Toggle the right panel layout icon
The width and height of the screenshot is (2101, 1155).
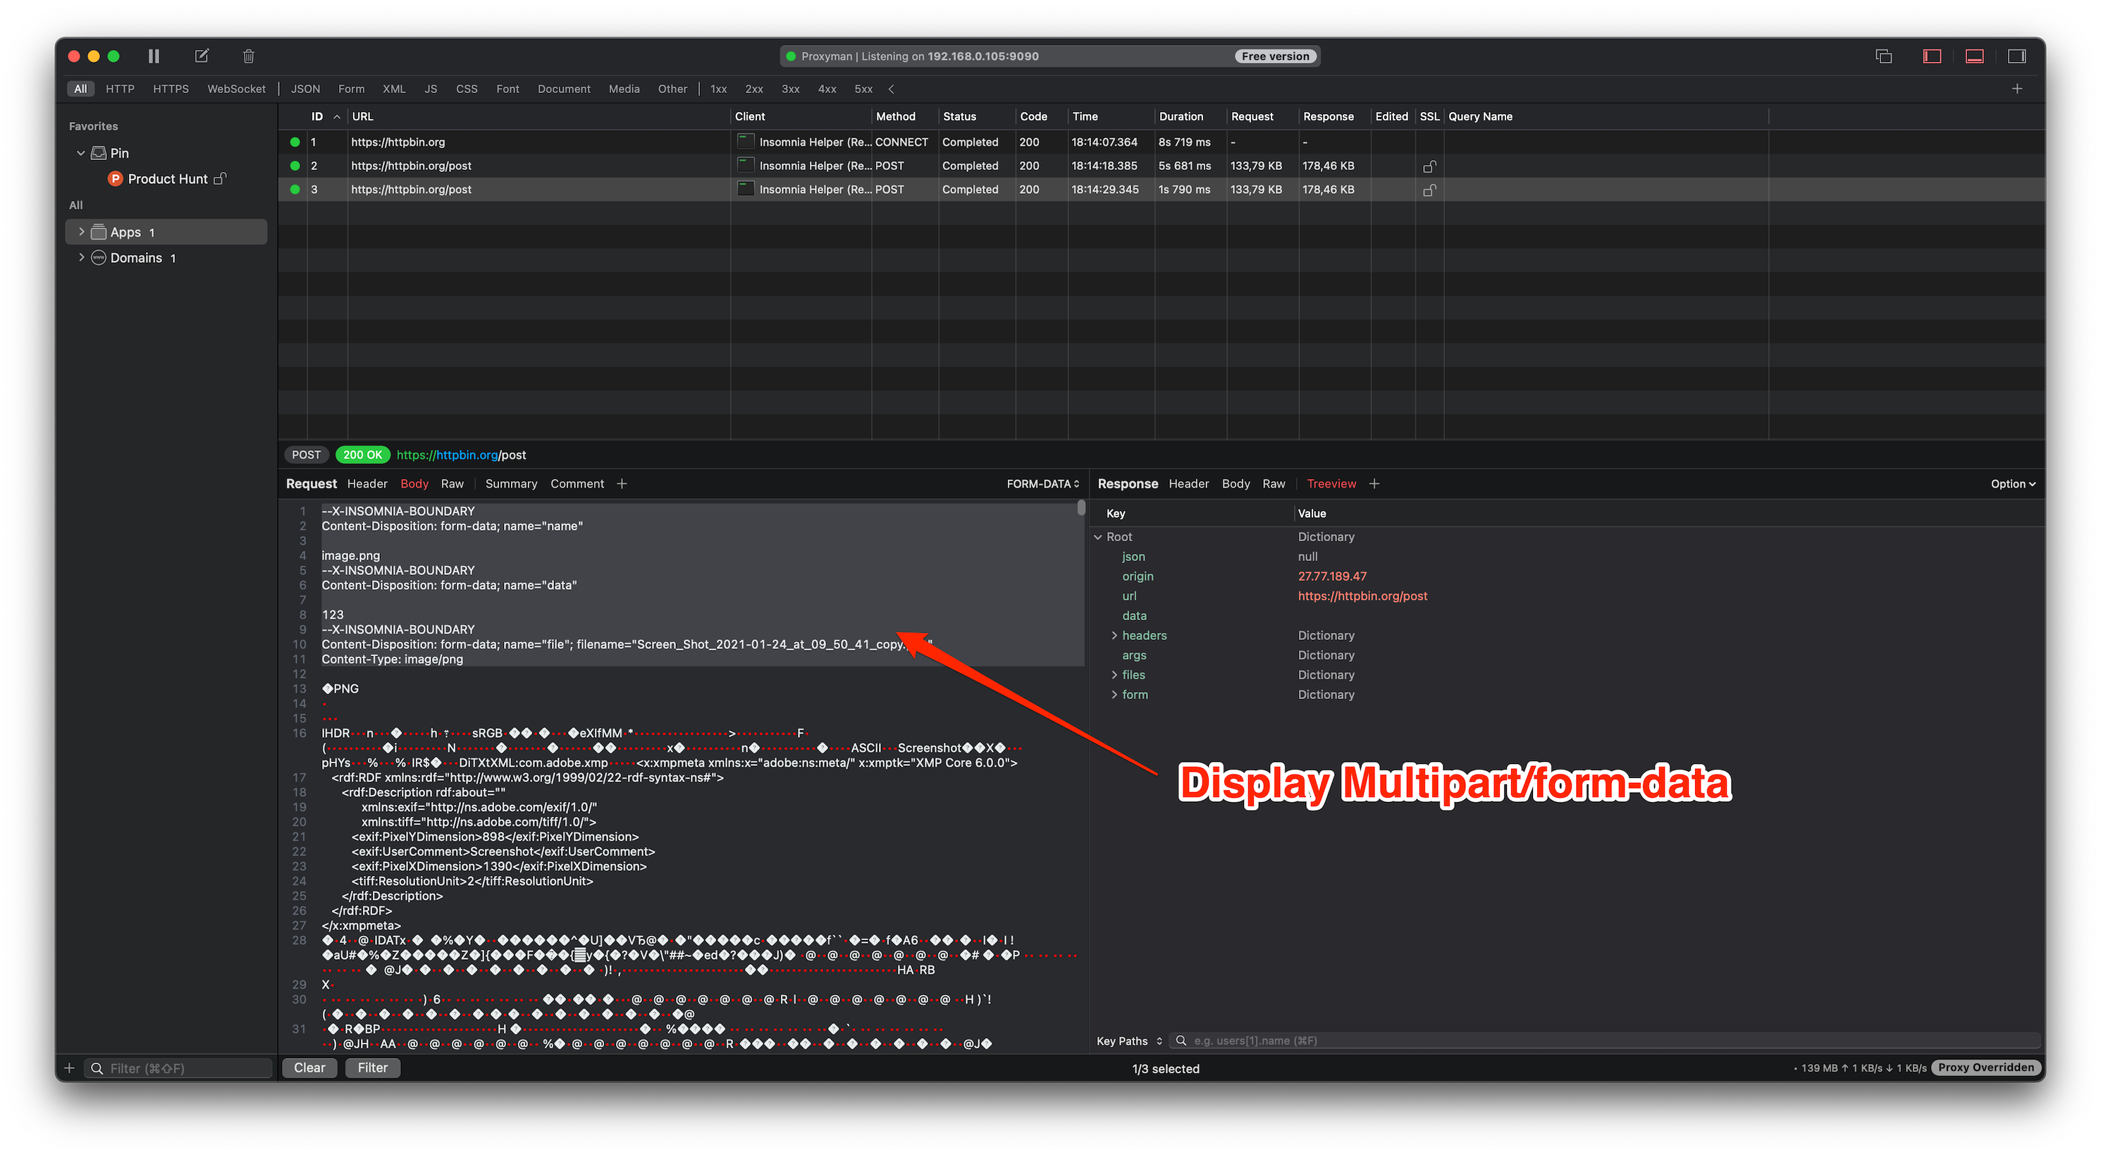tap(2016, 56)
